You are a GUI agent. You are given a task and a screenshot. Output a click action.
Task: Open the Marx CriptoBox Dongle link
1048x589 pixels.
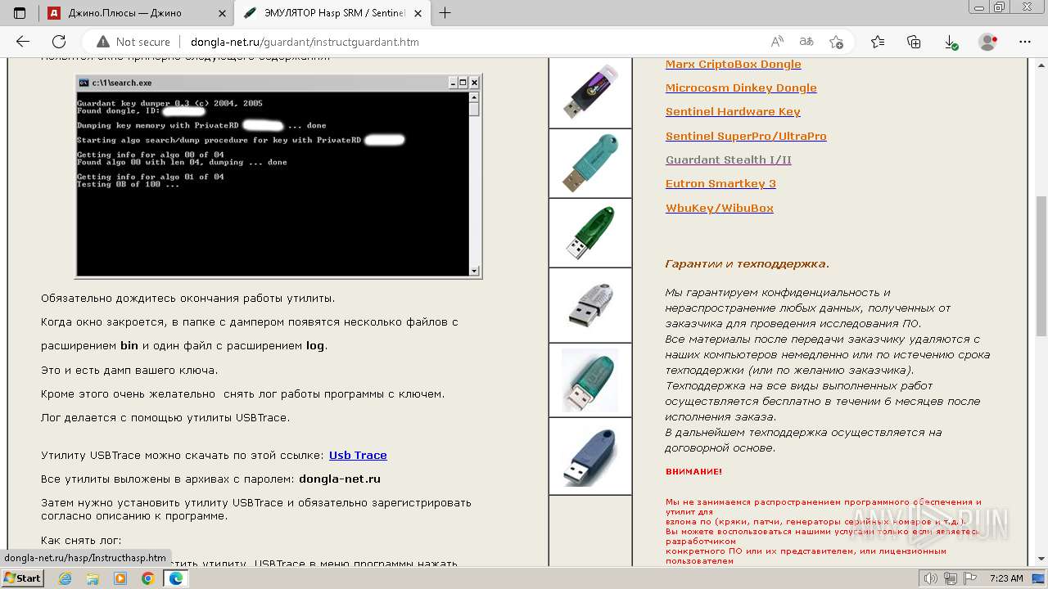[x=734, y=64]
